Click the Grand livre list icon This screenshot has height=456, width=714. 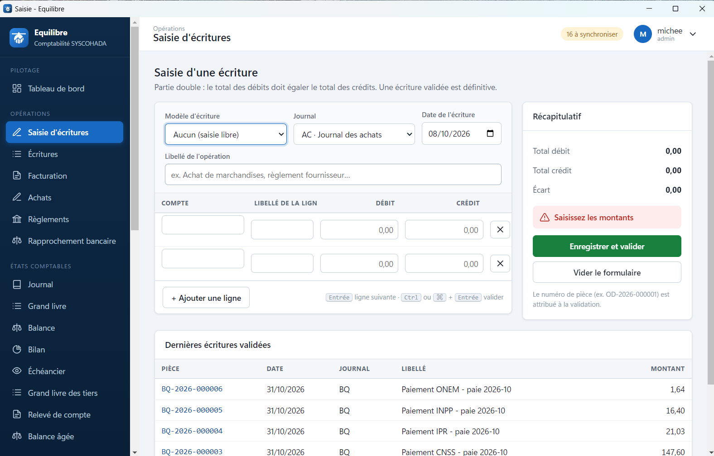pyautogui.click(x=17, y=306)
